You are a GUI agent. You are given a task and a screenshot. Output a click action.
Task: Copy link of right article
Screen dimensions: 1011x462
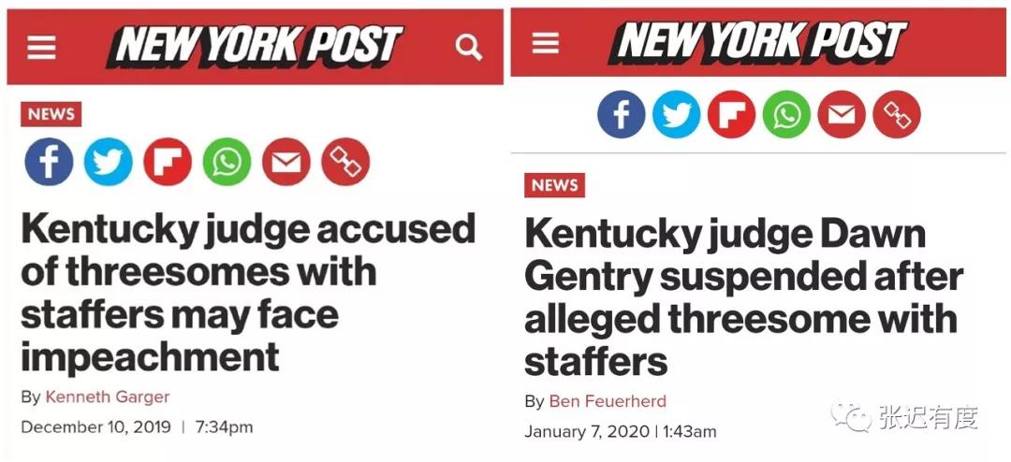pos(897,115)
